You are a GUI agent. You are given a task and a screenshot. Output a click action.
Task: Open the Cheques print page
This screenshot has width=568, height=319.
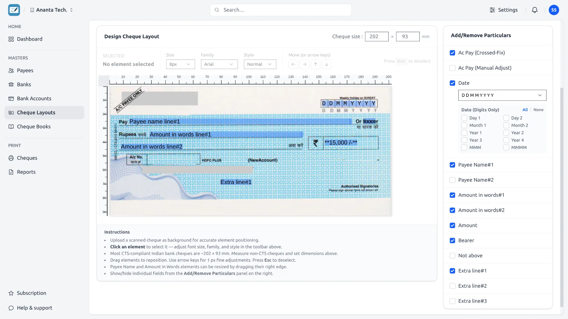[44, 158]
